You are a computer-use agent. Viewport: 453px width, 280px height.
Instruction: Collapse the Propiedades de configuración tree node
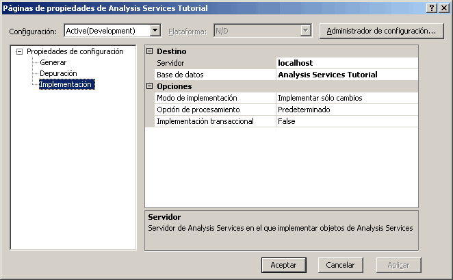pyautogui.click(x=19, y=52)
